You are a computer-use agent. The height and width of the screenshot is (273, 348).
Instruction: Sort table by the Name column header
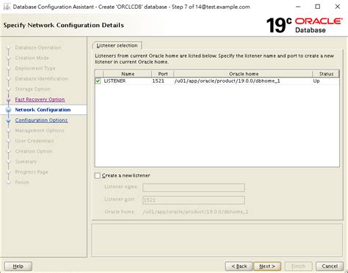(128, 74)
